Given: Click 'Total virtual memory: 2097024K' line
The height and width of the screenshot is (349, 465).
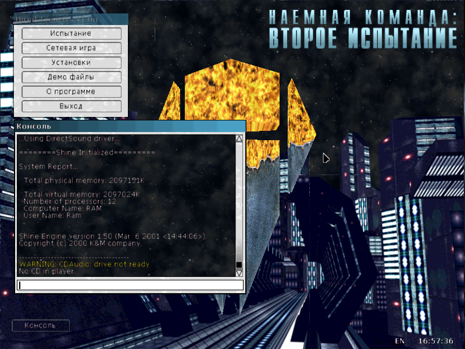Looking at the screenshot, I should coord(82,194).
